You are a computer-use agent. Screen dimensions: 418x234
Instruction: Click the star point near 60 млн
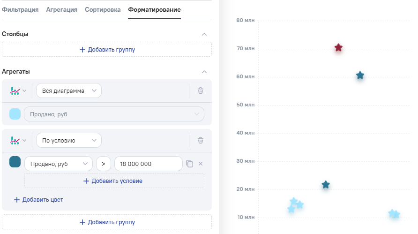[360, 75]
